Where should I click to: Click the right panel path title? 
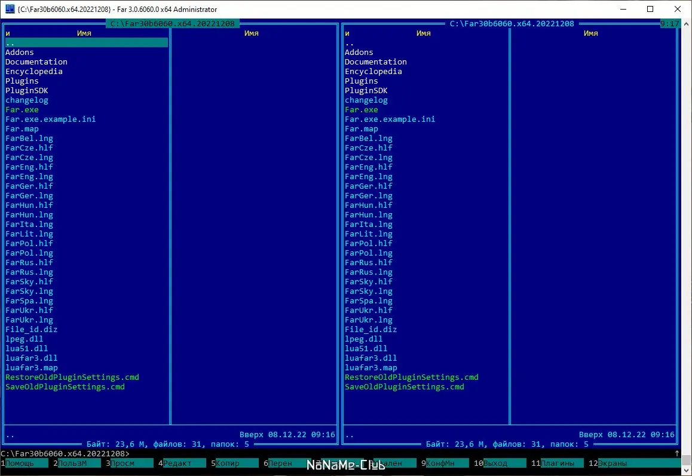point(512,24)
